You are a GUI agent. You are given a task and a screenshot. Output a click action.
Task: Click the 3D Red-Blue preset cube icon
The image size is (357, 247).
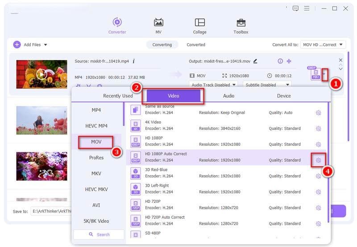tap(136, 173)
